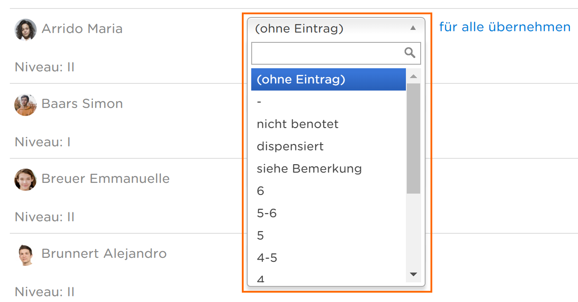Image resolution: width=578 pixels, height=302 pixels.
Task: Click Brunnert Alejandro's avatar photo
Action: click(x=25, y=255)
